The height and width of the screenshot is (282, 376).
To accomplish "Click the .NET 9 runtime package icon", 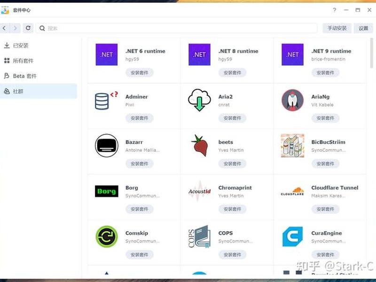I will click(292, 55).
